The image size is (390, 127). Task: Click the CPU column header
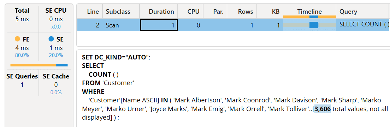(x=190, y=11)
